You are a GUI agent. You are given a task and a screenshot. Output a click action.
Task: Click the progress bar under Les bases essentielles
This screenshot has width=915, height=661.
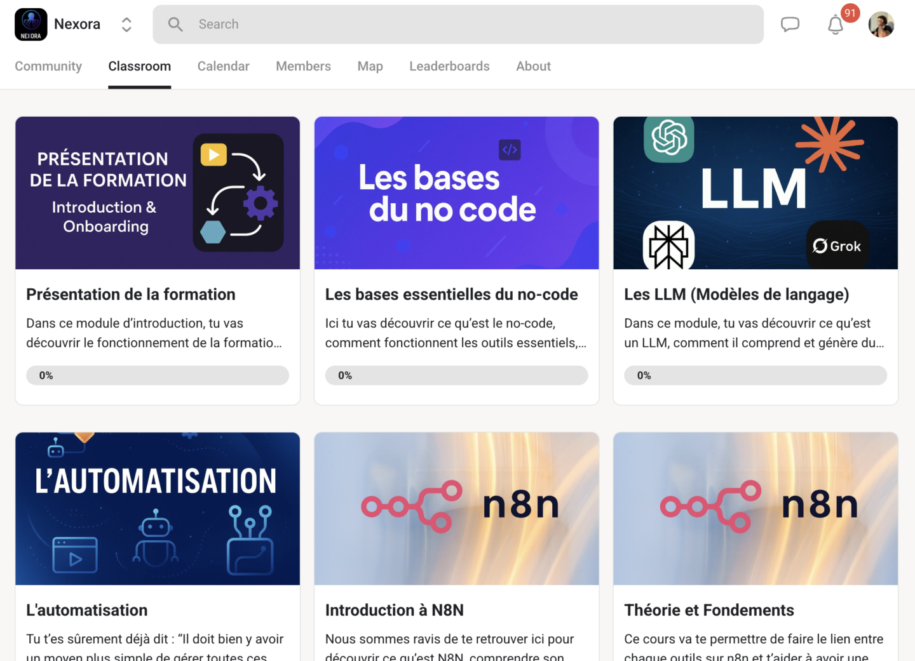(x=457, y=375)
